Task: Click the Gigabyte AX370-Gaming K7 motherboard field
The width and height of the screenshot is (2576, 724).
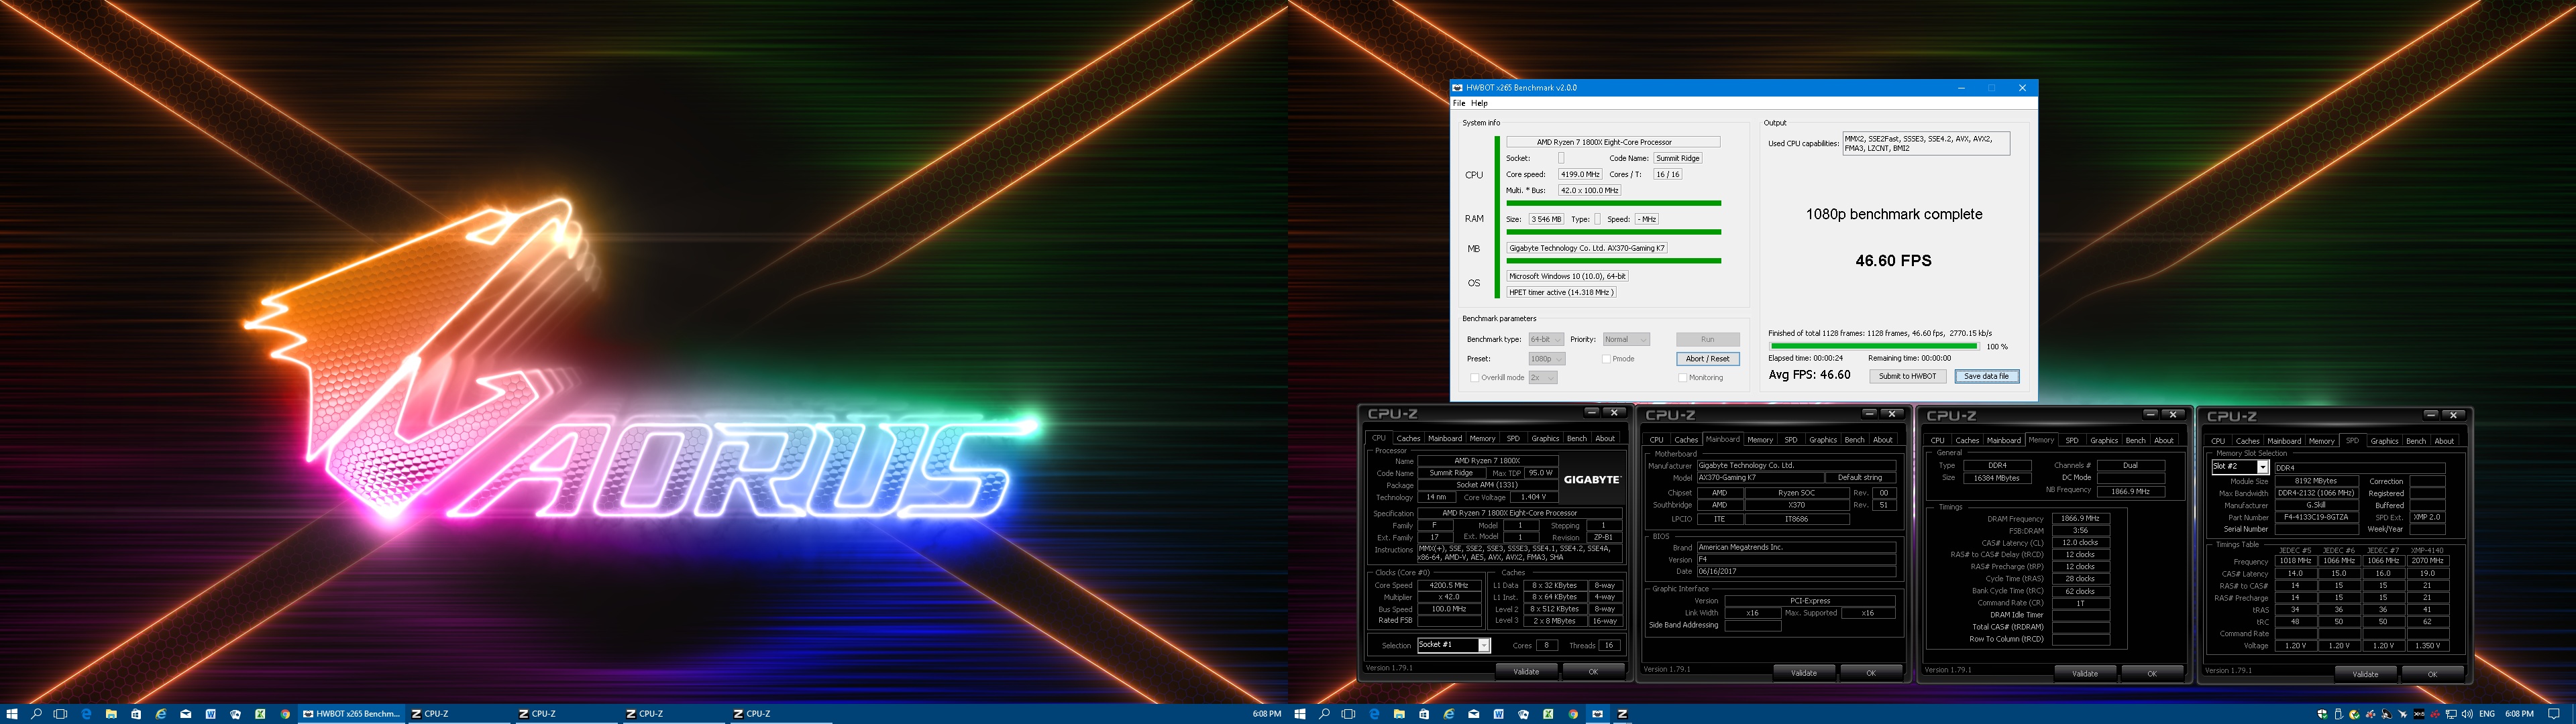Action: (x=1587, y=248)
